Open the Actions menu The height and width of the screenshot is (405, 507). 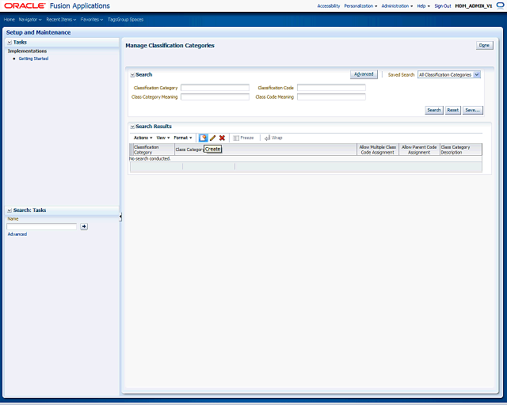point(143,138)
